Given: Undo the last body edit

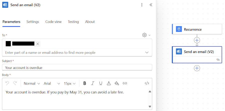Looking at the screenshot, I should click(x=7, y=83).
